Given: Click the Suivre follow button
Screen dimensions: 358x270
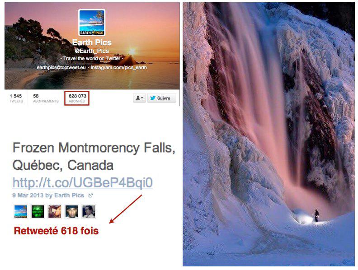Looking at the screenshot, I should pos(161,98).
